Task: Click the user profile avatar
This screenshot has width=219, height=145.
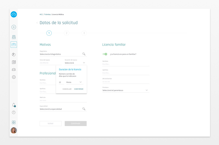Action: tap(14, 130)
